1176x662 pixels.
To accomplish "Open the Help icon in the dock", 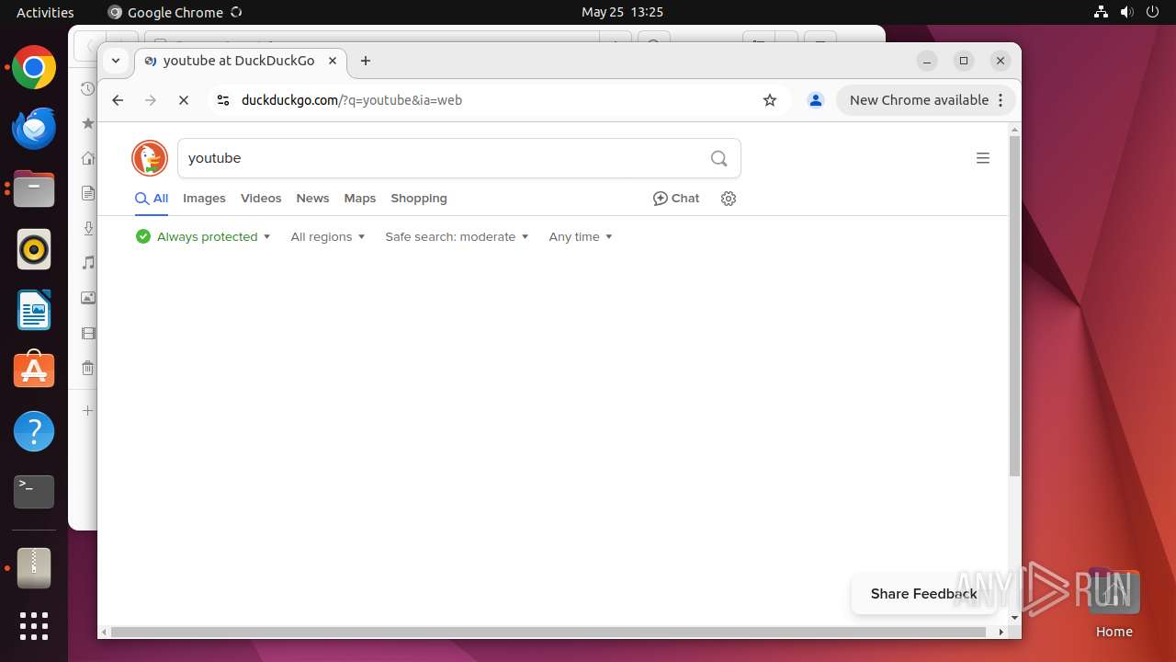I will coord(34,431).
